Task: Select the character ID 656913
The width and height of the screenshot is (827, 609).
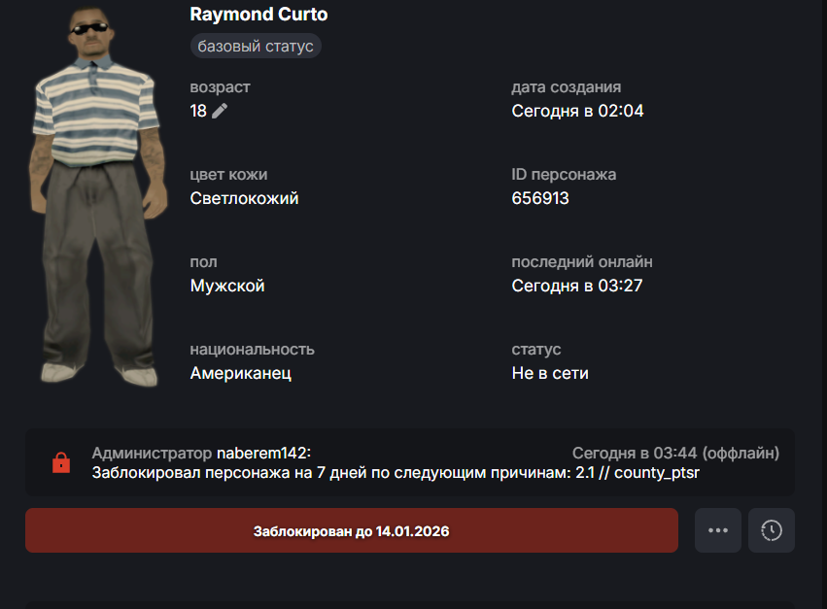Action: tap(540, 198)
